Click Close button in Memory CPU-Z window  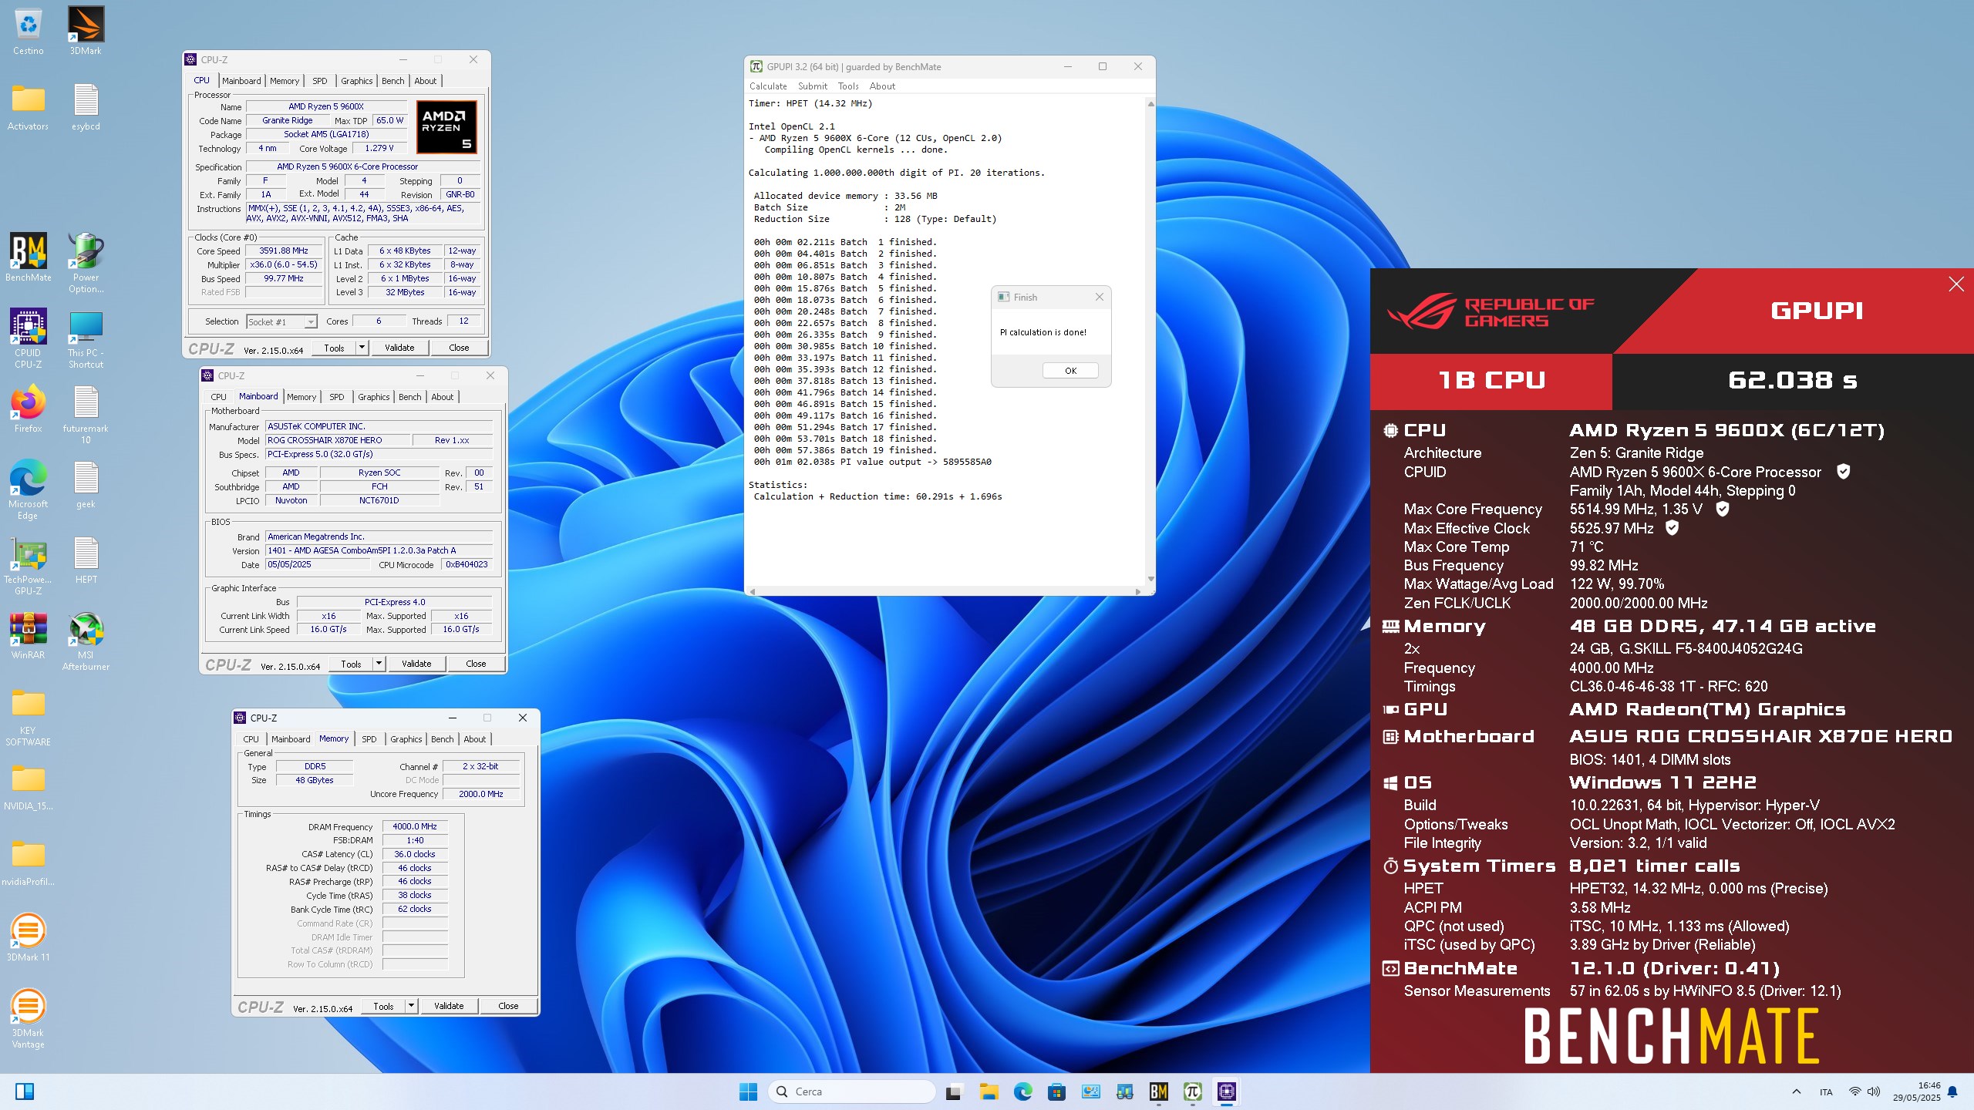[x=508, y=1006]
